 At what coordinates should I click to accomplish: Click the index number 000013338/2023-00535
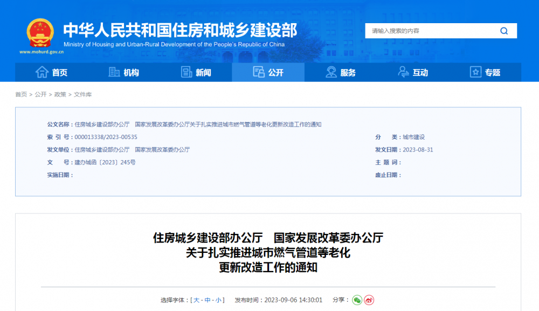tap(106, 137)
